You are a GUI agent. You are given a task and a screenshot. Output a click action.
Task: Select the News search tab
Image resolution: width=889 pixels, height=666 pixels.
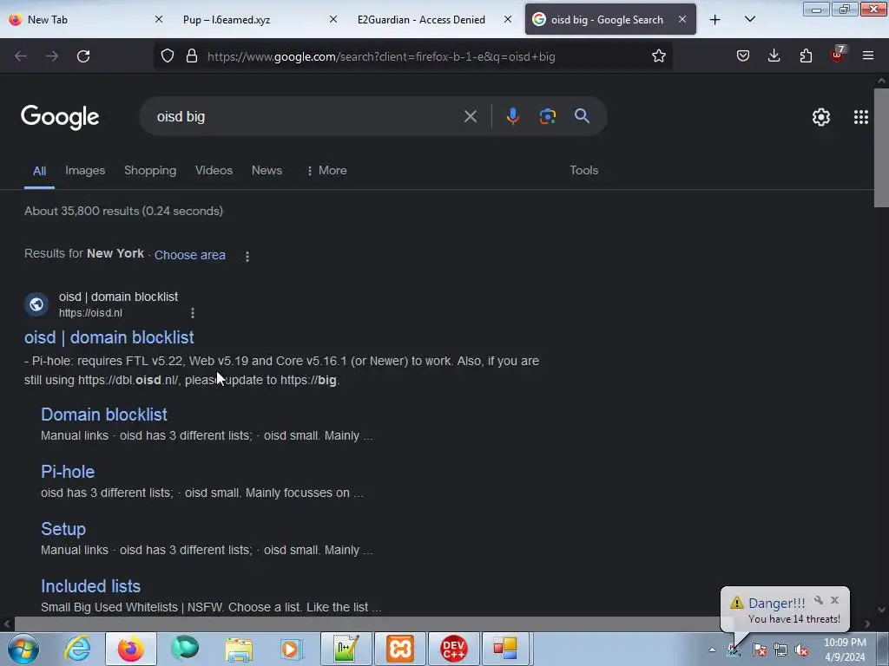(267, 171)
